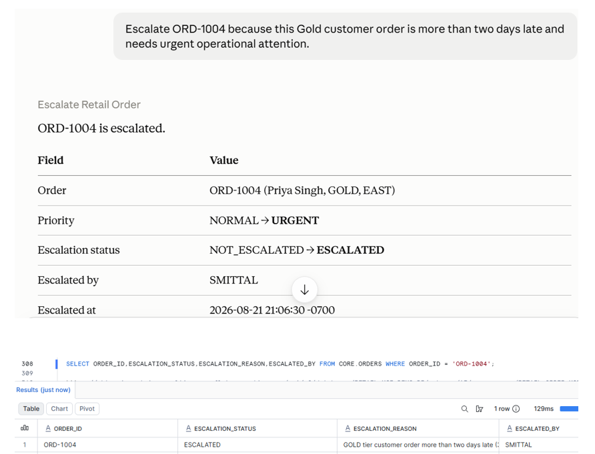The height and width of the screenshot is (454, 595).
Task: Click 'ORD-1004 (Priya Singh, GOLD, EAST)' value
Action: (x=302, y=190)
